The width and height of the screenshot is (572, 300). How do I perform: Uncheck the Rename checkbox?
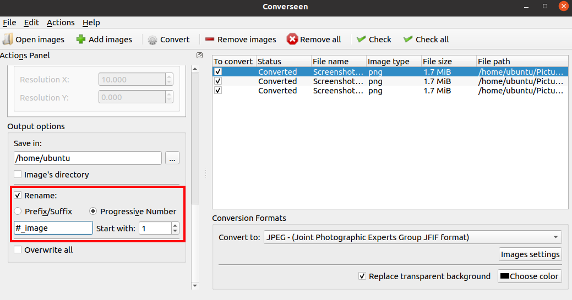pos(18,196)
